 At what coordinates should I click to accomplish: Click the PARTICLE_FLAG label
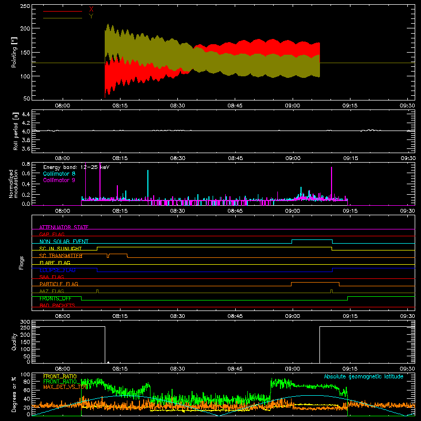coord(59,284)
